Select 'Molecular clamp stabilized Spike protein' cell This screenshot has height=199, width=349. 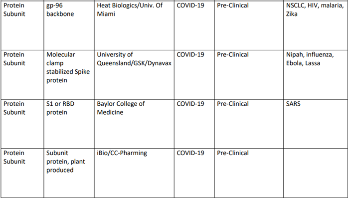pos(69,75)
